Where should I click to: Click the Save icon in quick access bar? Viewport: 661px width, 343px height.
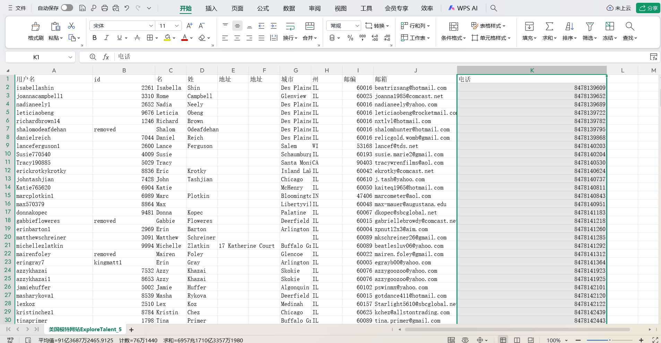(x=82, y=8)
